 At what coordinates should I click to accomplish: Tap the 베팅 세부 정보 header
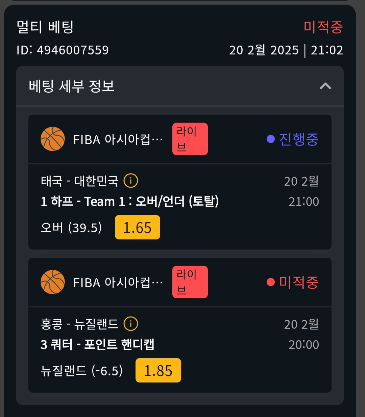click(x=180, y=86)
